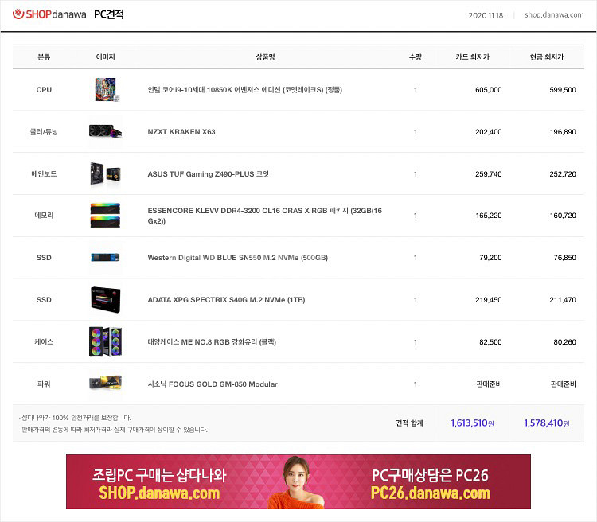597x522 pixels.
Task: Click the PC견적 page title
Action: (x=109, y=14)
